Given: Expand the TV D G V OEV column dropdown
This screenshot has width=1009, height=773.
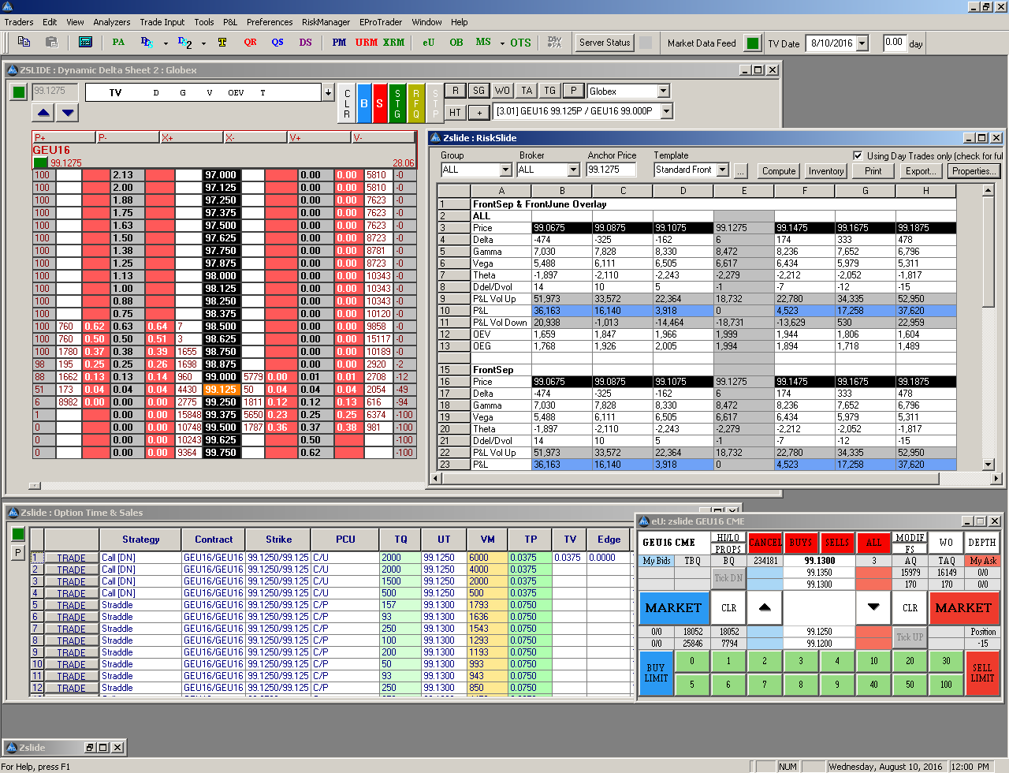Looking at the screenshot, I should pos(328,93).
